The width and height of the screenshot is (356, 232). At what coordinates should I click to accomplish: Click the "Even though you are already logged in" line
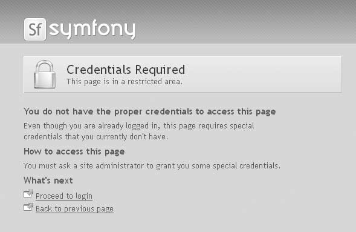139,126
